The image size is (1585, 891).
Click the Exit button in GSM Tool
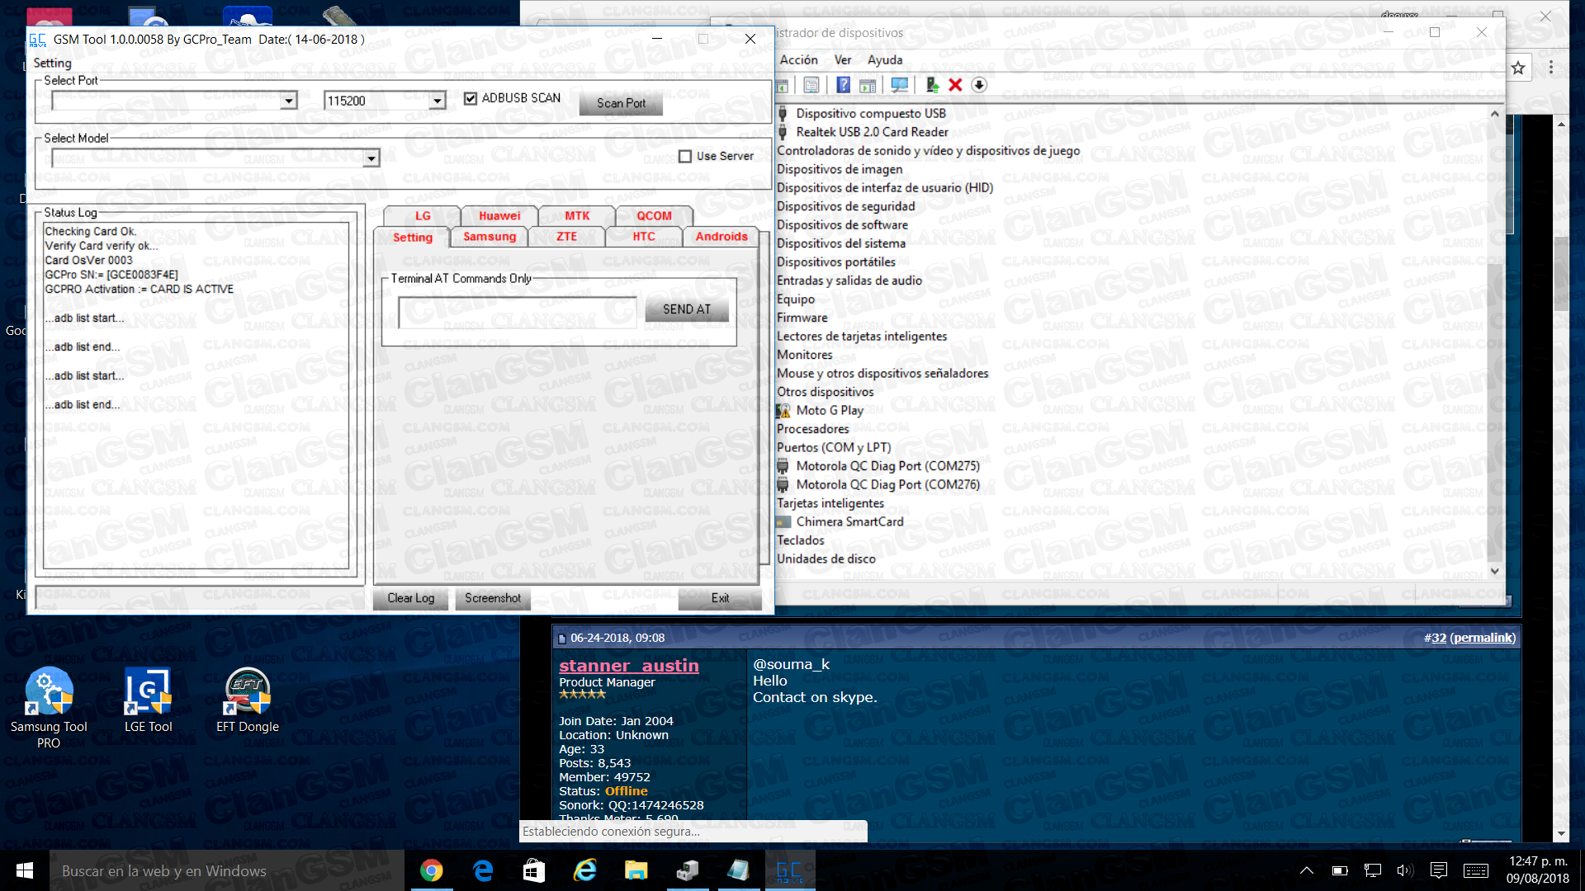pyautogui.click(x=720, y=598)
